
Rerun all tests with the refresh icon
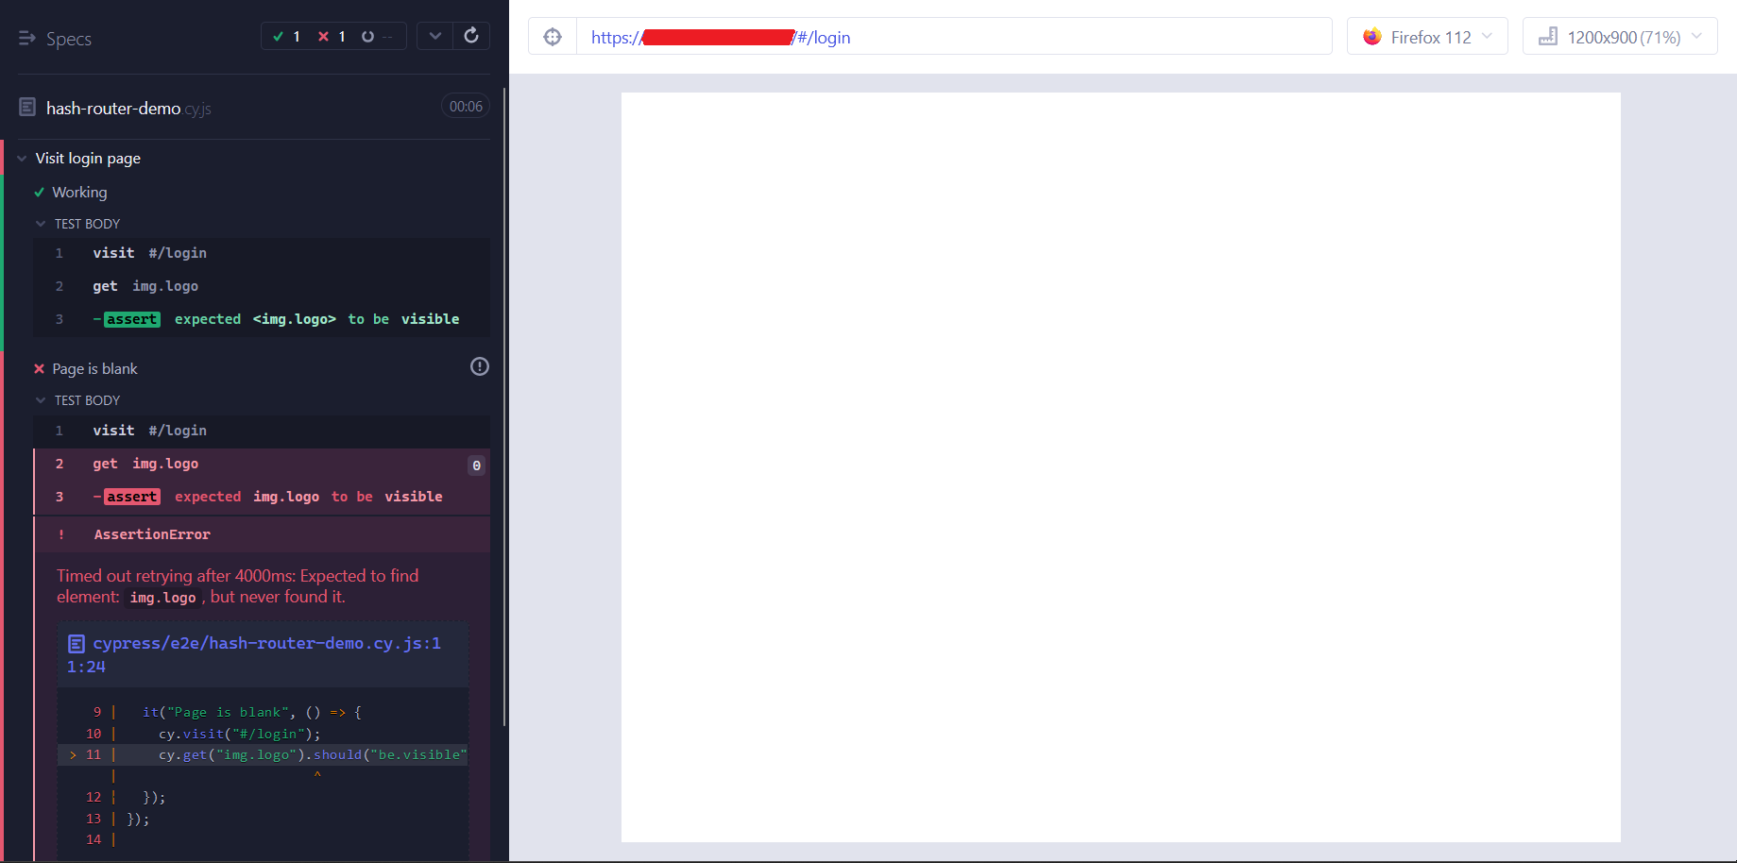pyautogui.click(x=471, y=35)
